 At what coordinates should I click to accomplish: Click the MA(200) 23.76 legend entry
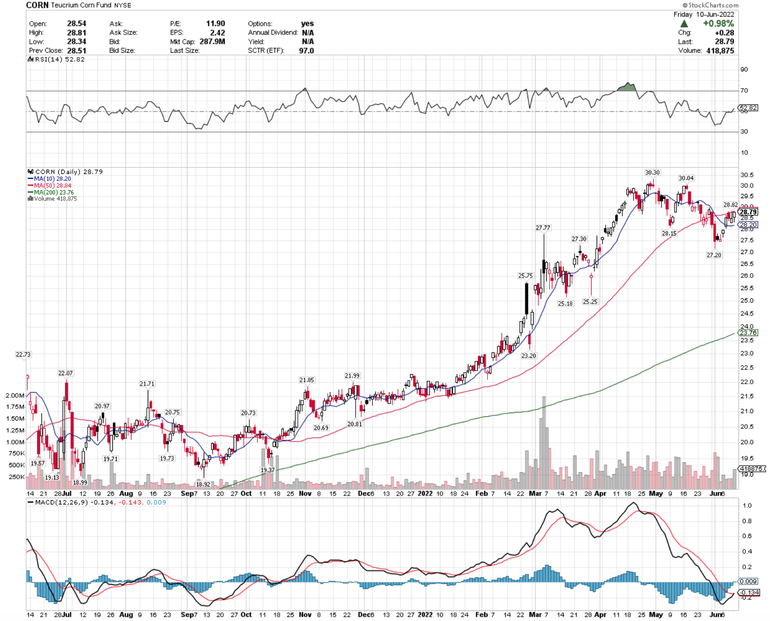point(54,192)
